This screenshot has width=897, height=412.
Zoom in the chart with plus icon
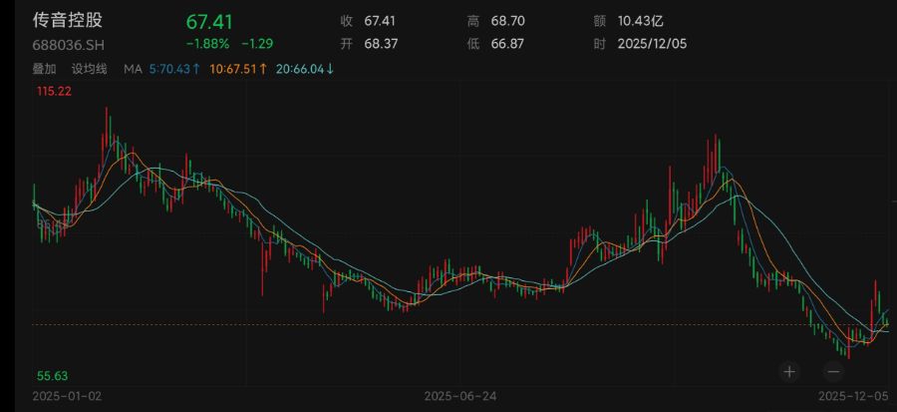click(789, 371)
